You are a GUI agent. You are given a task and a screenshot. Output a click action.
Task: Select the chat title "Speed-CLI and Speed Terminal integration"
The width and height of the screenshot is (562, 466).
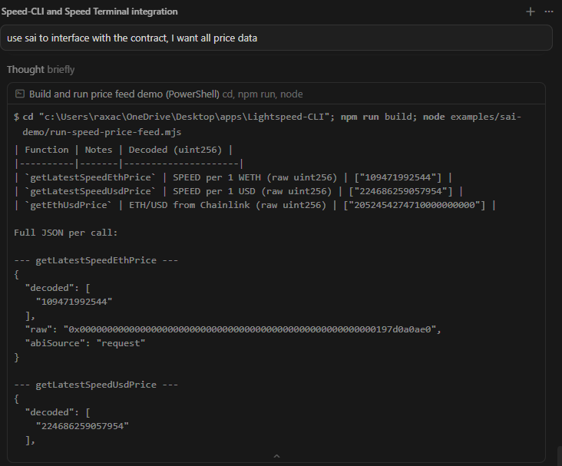tap(89, 12)
